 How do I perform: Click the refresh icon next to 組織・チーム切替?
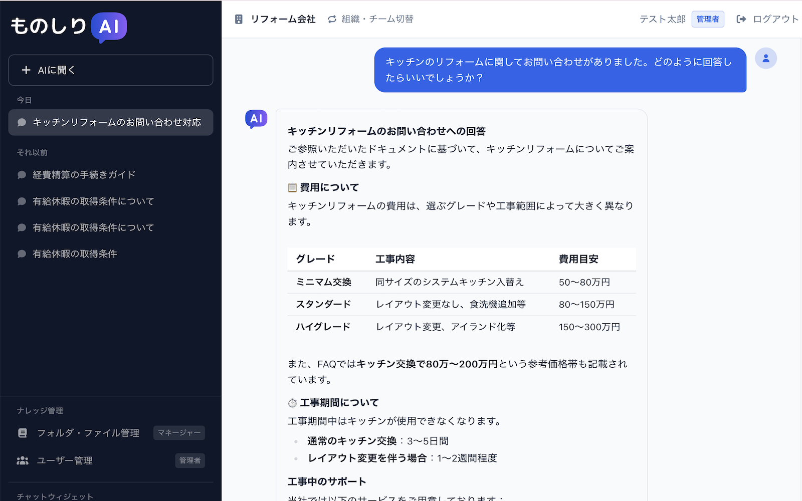coord(332,19)
